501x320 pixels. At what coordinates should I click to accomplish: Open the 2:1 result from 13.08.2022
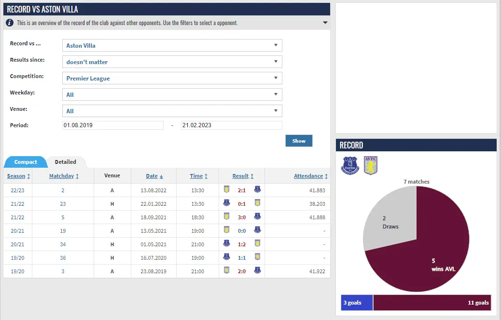click(242, 190)
